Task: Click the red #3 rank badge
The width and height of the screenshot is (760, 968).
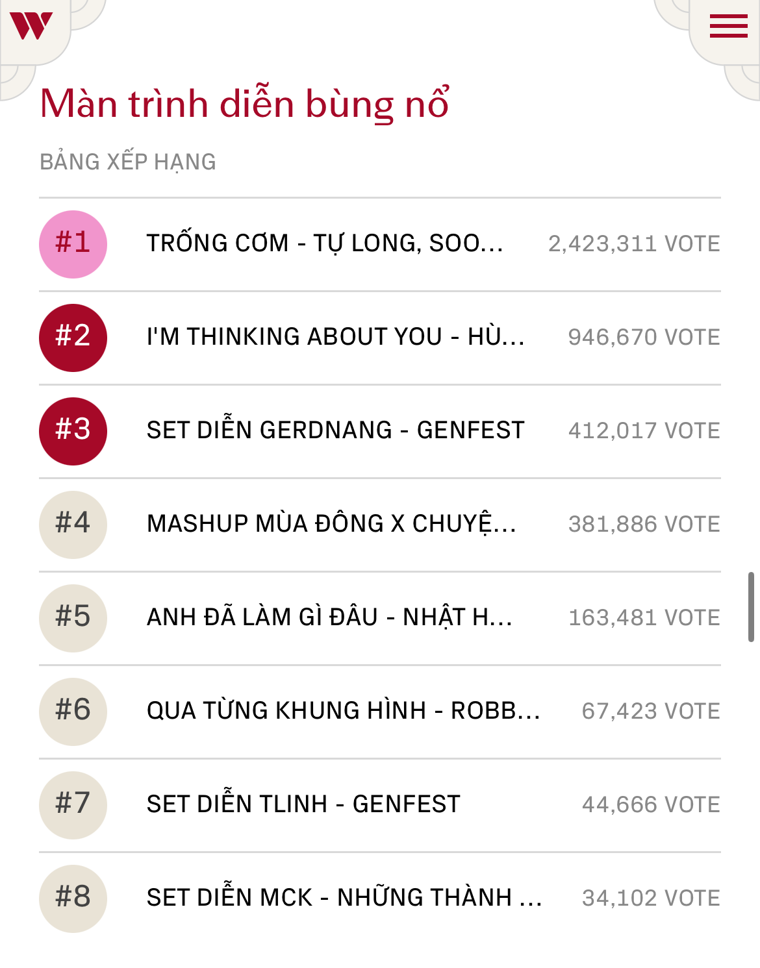Action: pyautogui.click(x=73, y=431)
